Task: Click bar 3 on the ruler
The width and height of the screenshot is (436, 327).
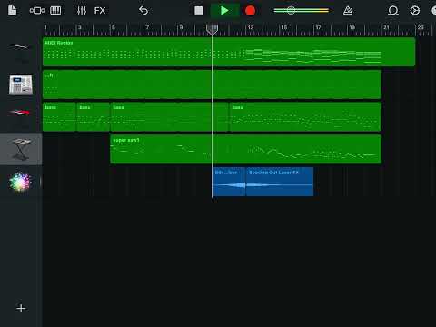Action: tap(79, 27)
